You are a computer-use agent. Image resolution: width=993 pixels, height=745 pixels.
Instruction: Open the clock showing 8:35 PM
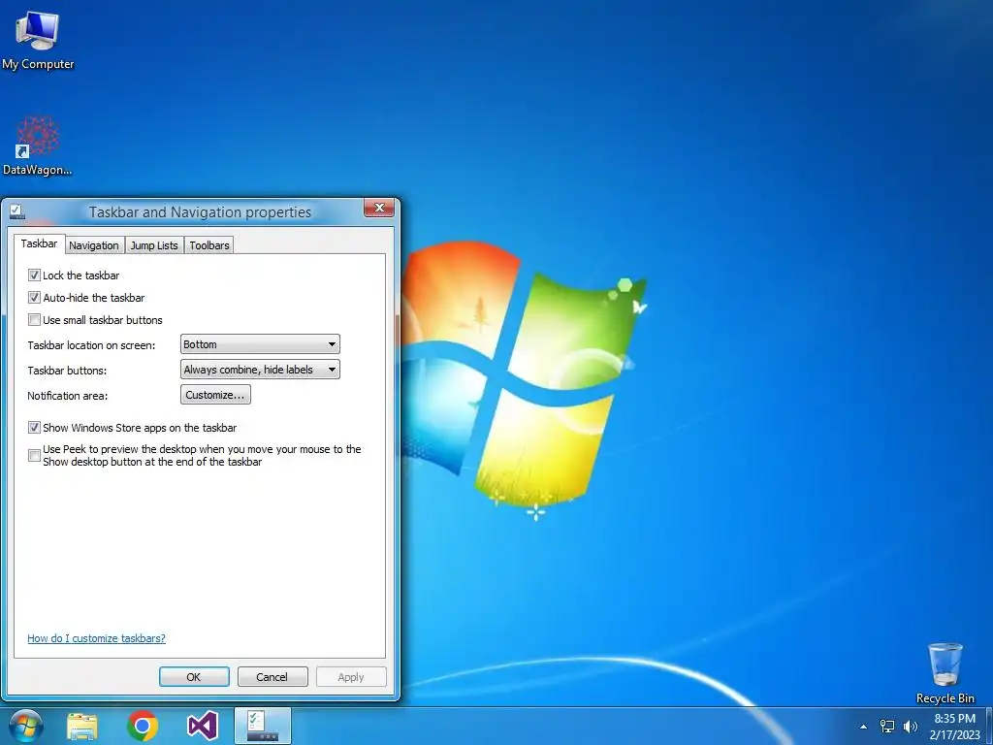954,727
